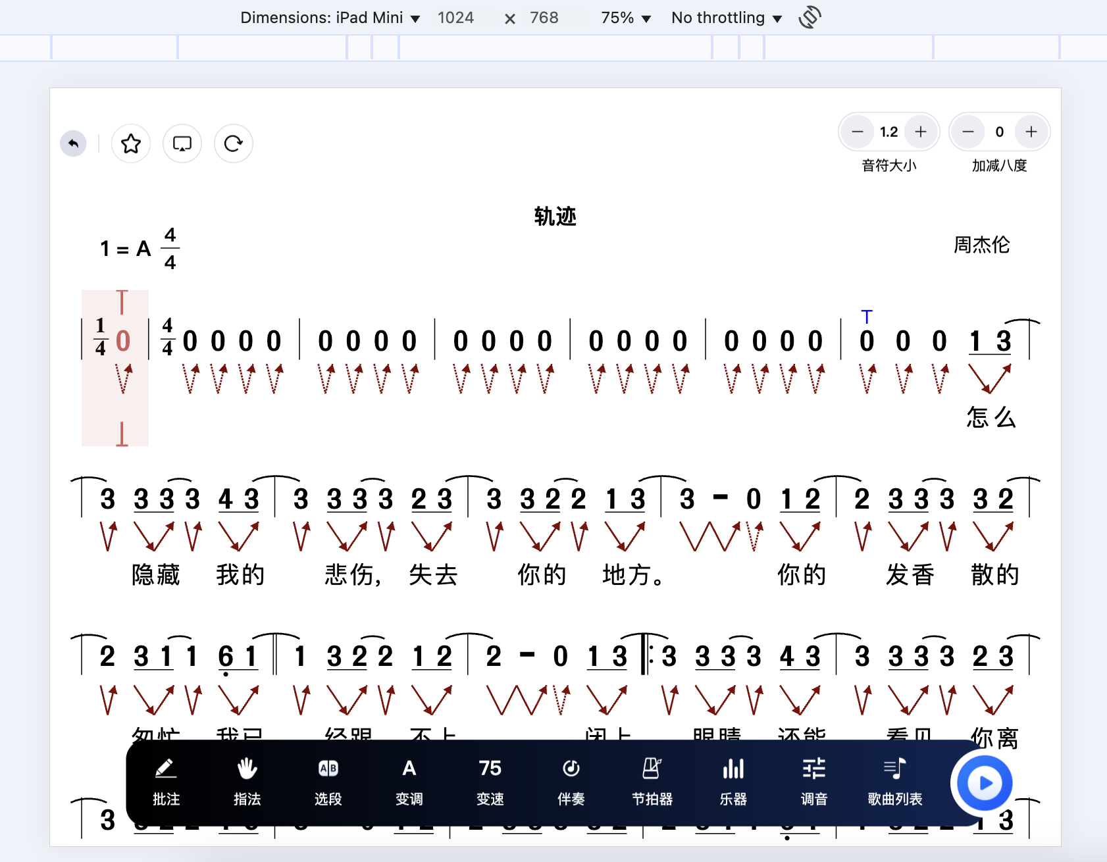Viewport: 1107px width, 862px height.
Task: Click the lyric 隐藏
Action: (x=156, y=574)
